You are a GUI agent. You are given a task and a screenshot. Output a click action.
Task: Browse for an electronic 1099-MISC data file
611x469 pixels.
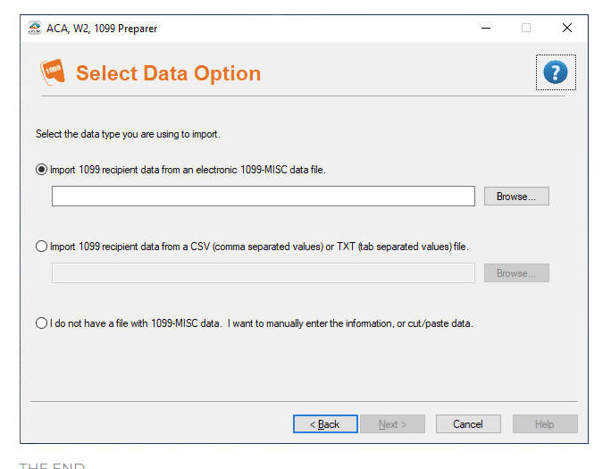[516, 197]
